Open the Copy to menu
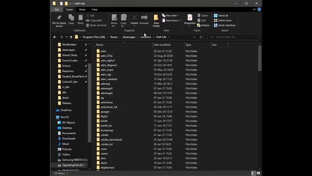The width and height of the screenshot is (312, 176). pyautogui.click(x=123, y=21)
